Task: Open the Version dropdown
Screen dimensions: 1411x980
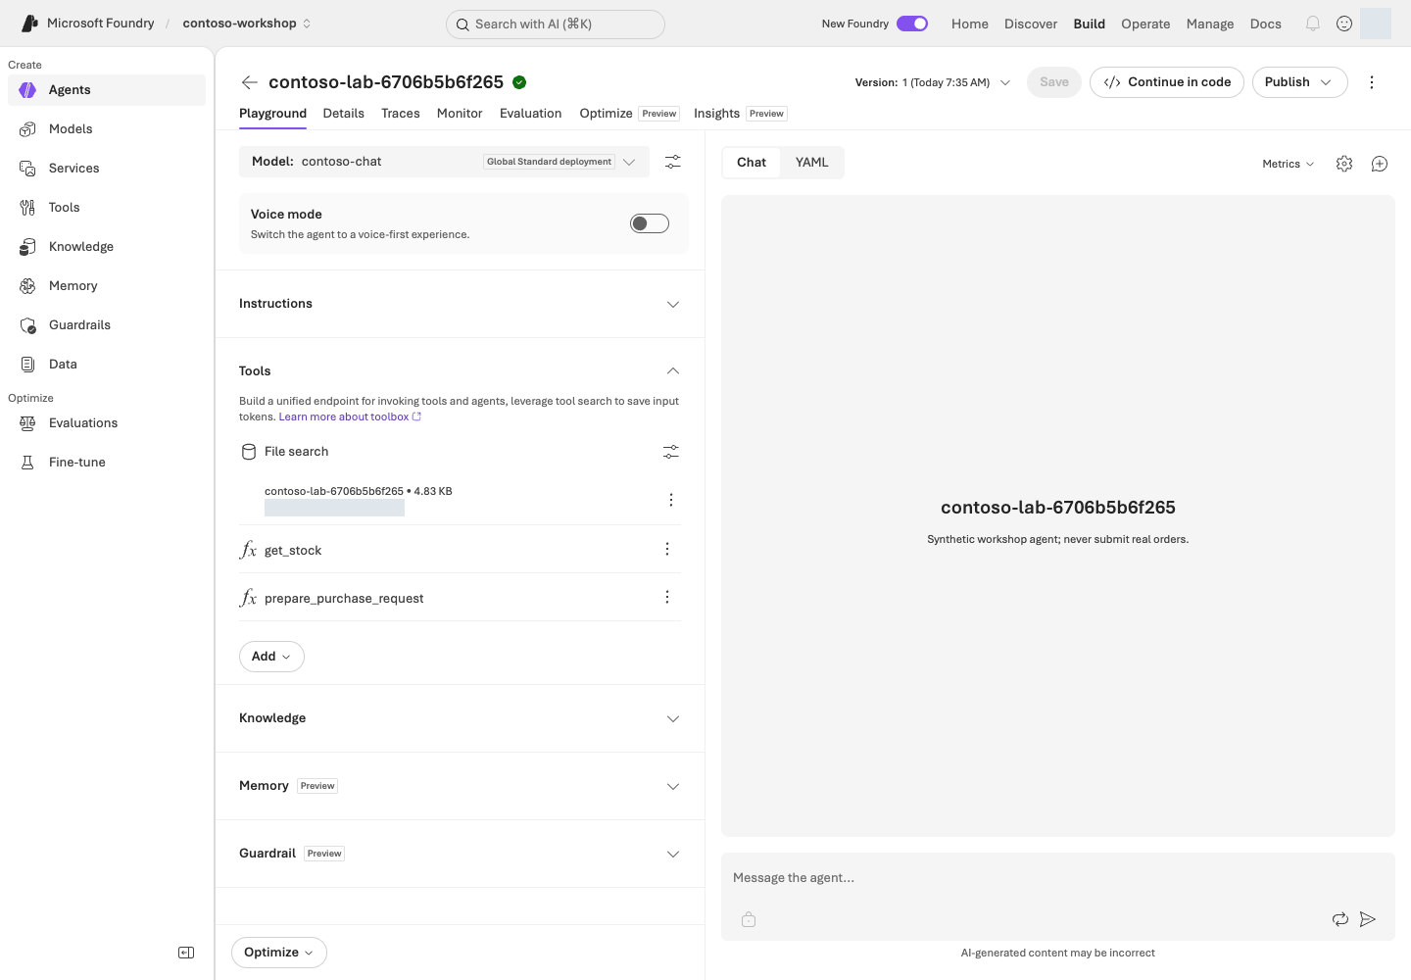Action: point(933,82)
